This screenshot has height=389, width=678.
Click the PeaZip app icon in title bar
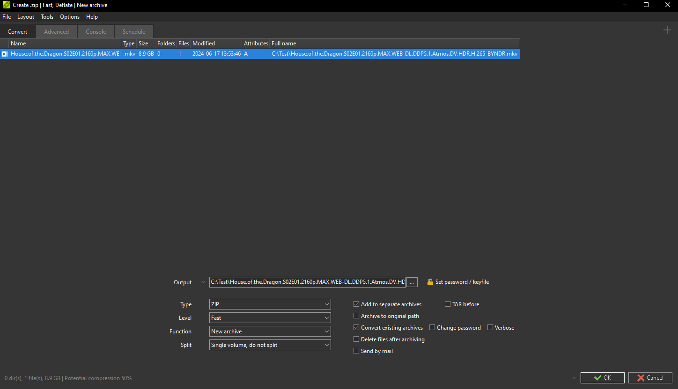pos(7,5)
